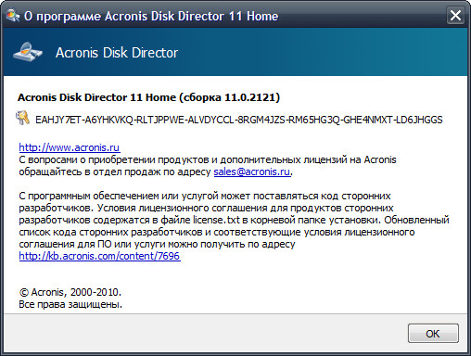471x356 pixels.
Task: Select the bold version line with сборка 11.0.2121
Action: tap(148, 97)
